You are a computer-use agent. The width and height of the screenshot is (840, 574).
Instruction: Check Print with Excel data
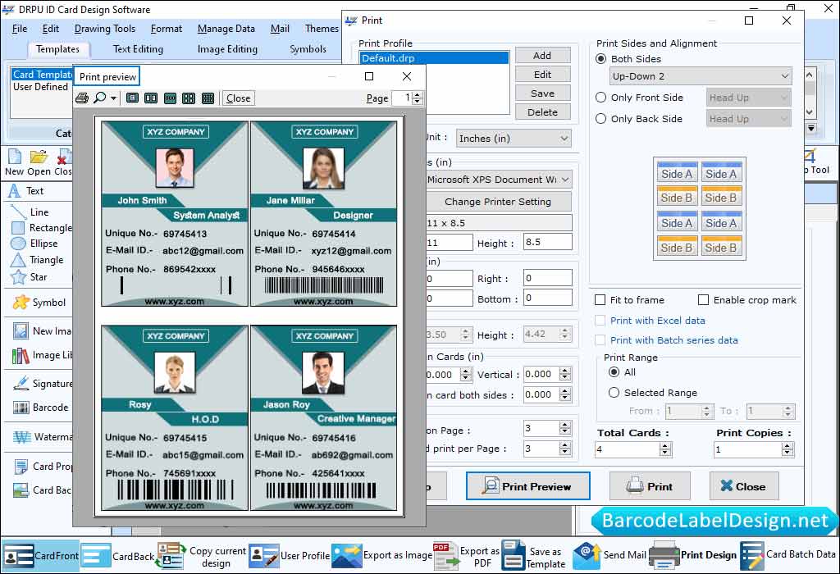tap(600, 320)
